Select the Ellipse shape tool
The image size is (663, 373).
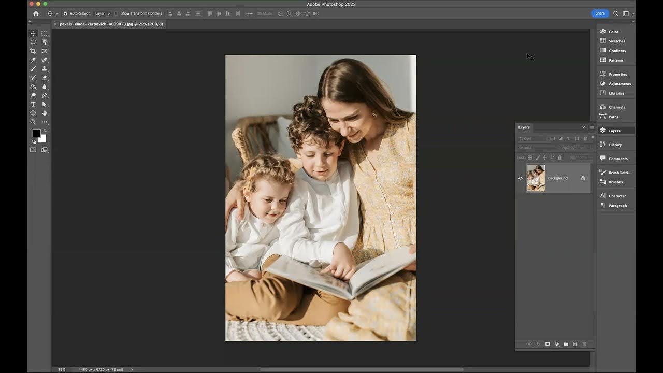click(x=33, y=113)
